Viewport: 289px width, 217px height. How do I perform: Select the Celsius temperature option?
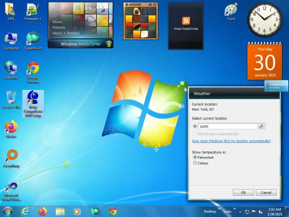pos(195,163)
